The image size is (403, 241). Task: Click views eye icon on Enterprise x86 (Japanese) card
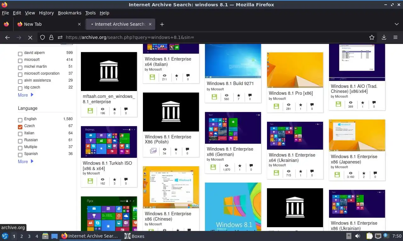coord(350,173)
